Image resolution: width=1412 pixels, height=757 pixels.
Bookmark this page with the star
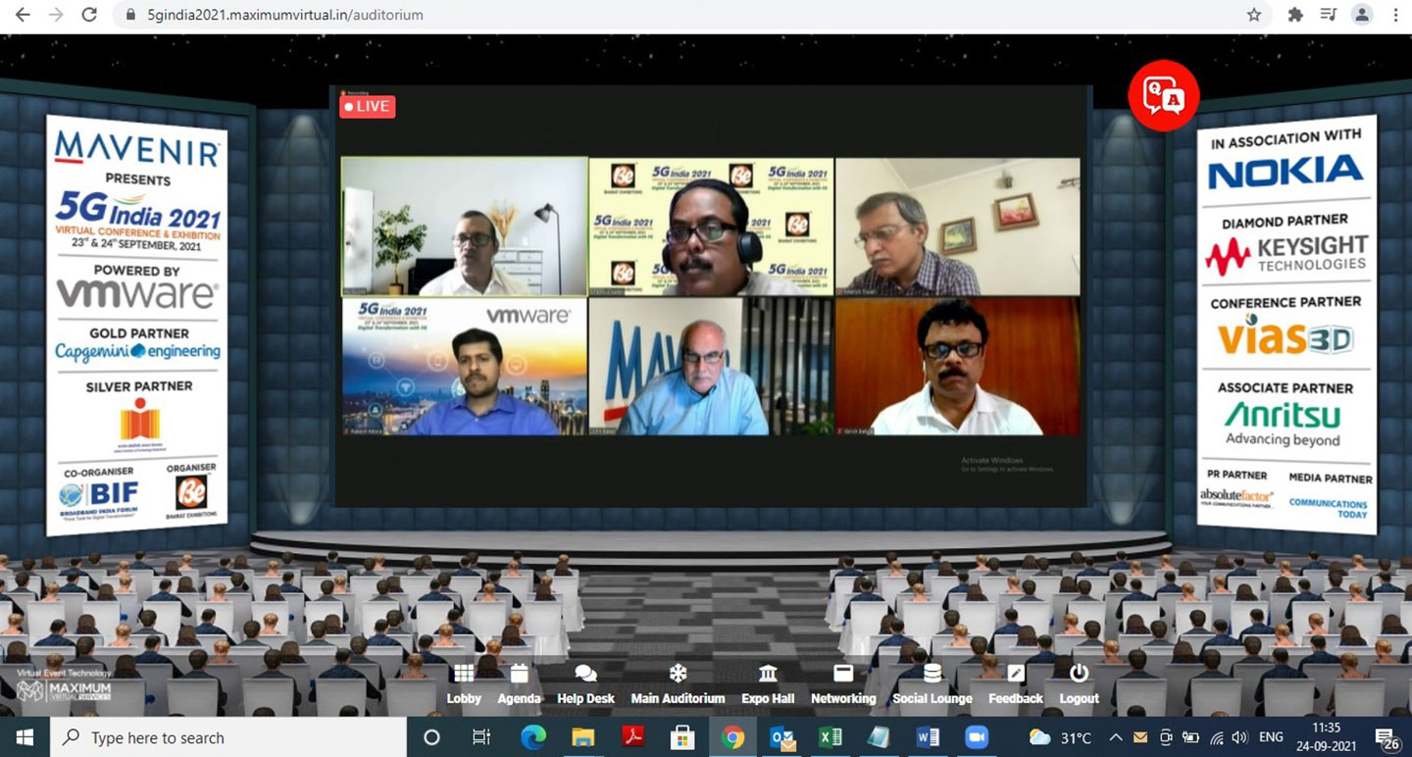pyautogui.click(x=1254, y=15)
